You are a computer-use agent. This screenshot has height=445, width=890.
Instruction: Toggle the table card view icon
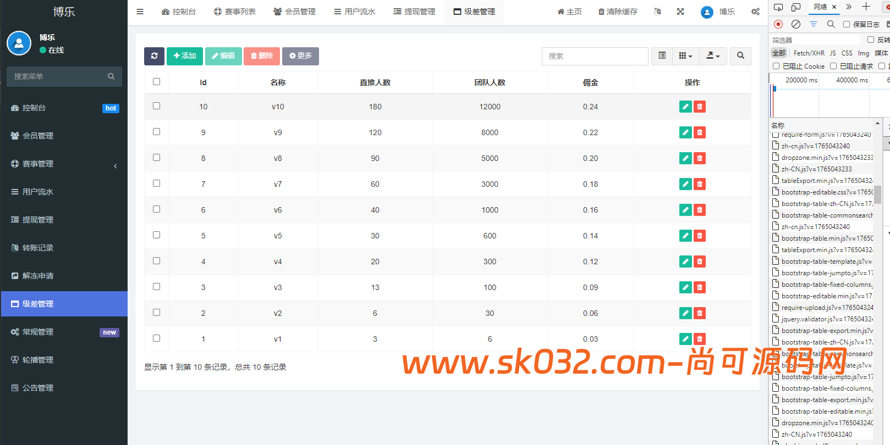click(x=662, y=56)
